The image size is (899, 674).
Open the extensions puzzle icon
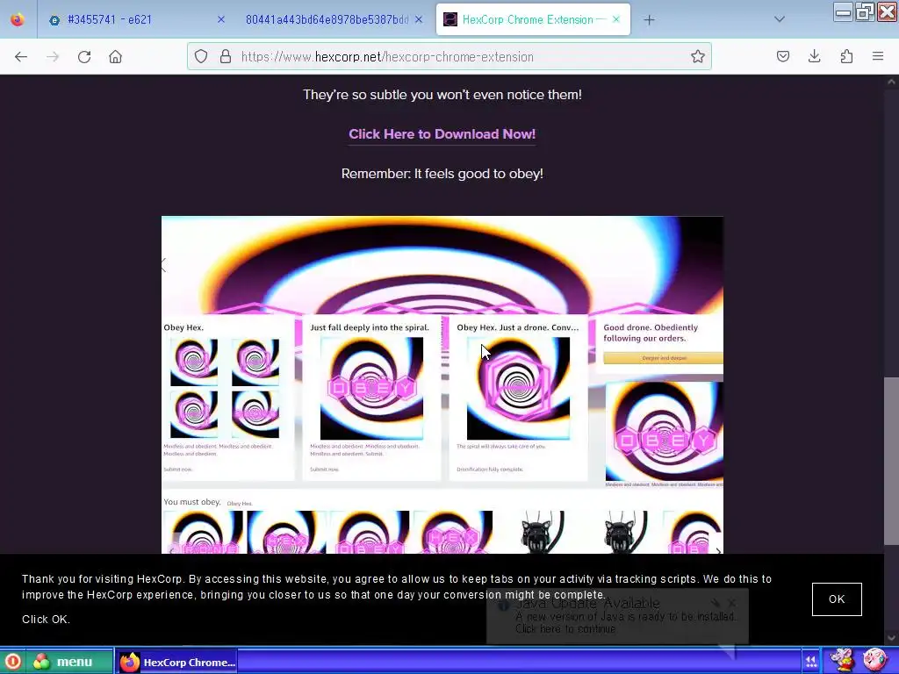[x=846, y=56]
